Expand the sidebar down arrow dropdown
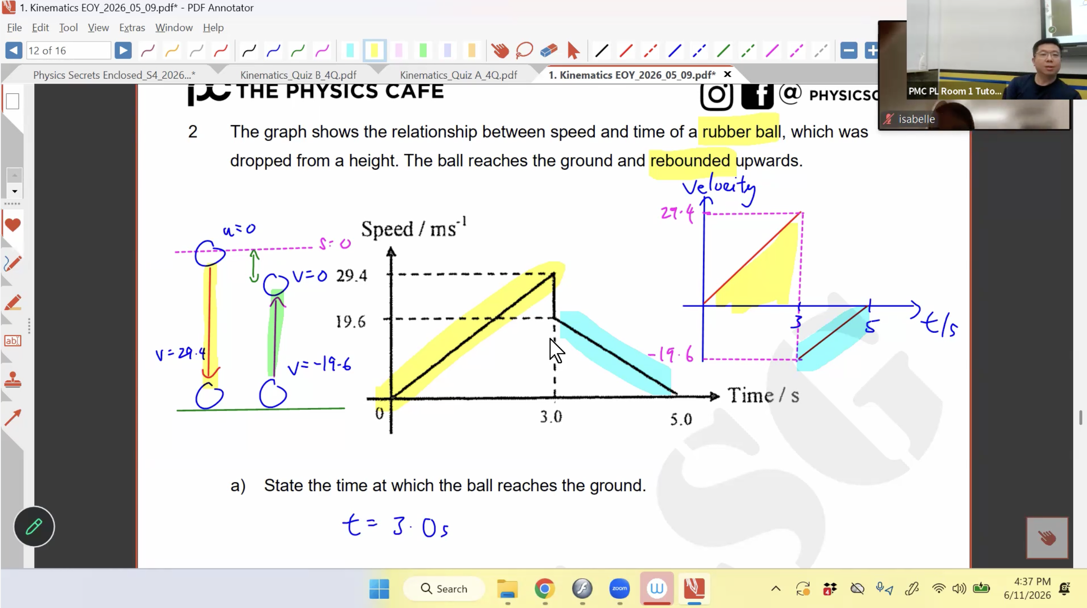Viewport: 1087px width, 608px height. pyautogui.click(x=14, y=191)
